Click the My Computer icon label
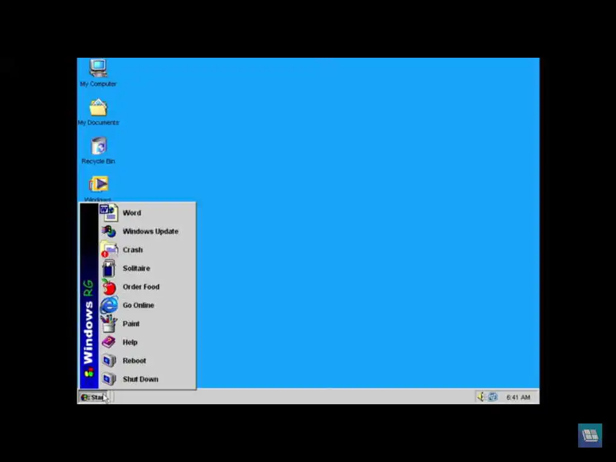 [98, 84]
